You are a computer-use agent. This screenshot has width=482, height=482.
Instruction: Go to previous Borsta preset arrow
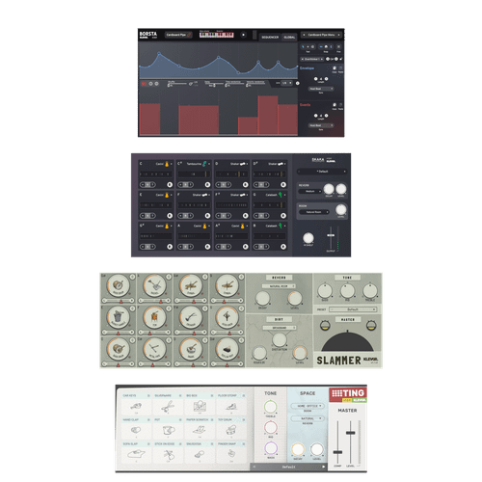[304, 35]
